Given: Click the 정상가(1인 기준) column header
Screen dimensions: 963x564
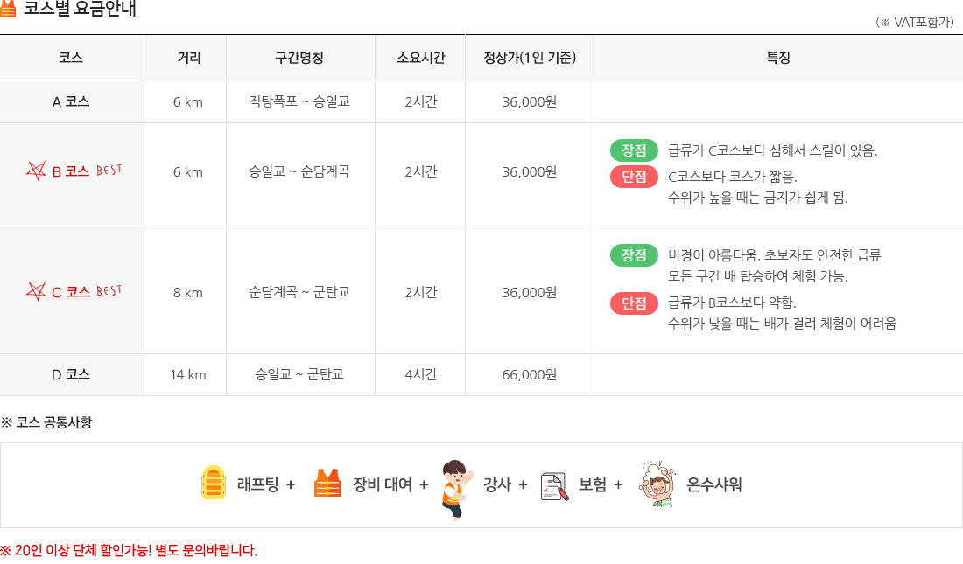Looking at the screenshot, I should [x=530, y=58].
